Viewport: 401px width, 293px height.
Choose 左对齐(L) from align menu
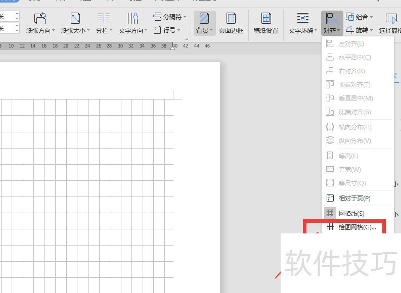(x=358, y=43)
